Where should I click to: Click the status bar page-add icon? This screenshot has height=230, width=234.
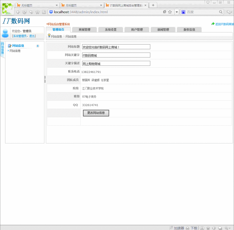click(x=202, y=228)
